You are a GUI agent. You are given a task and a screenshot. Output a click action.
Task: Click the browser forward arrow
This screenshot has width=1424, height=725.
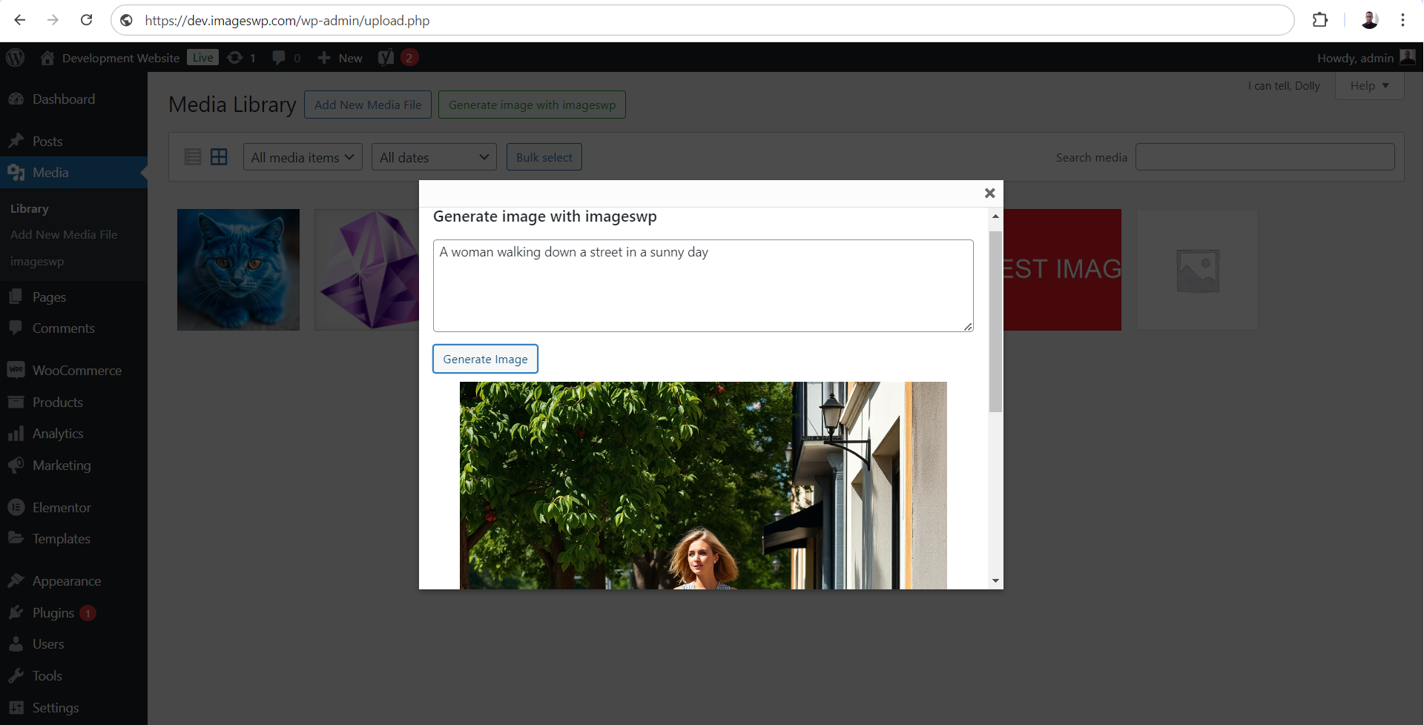click(x=53, y=20)
